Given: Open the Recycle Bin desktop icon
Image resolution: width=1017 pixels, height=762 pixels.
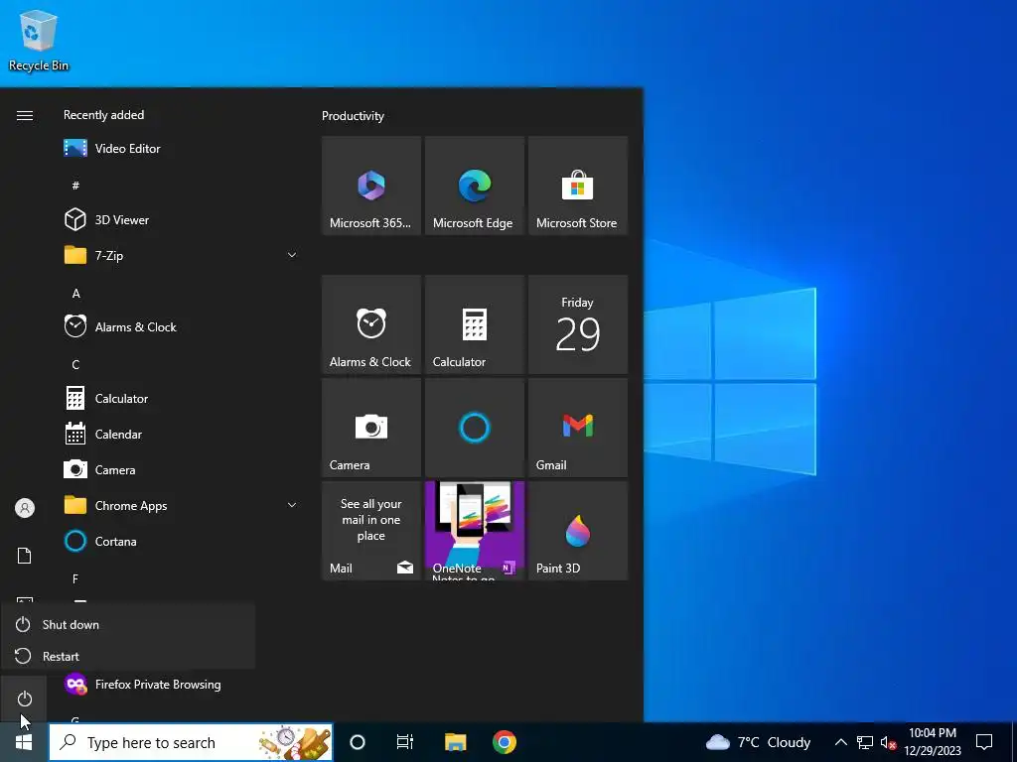Looking at the screenshot, I should click(x=39, y=40).
